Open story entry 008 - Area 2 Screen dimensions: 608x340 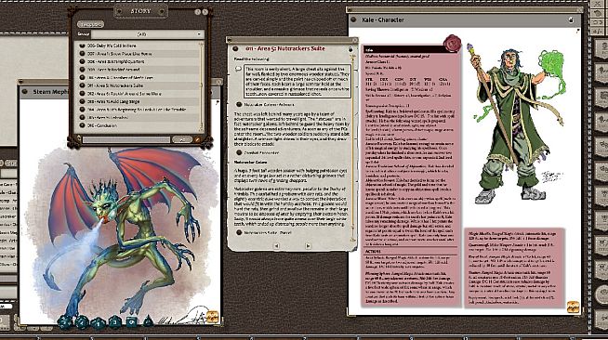click(x=115, y=61)
